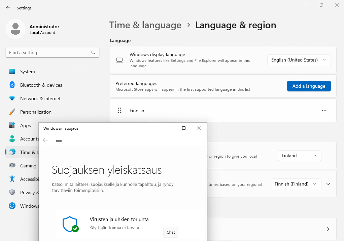Maximize the Windowsin suojaus window

click(x=184, y=128)
